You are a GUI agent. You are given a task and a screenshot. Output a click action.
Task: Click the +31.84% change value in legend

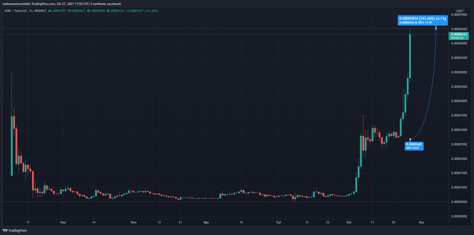click(151, 11)
